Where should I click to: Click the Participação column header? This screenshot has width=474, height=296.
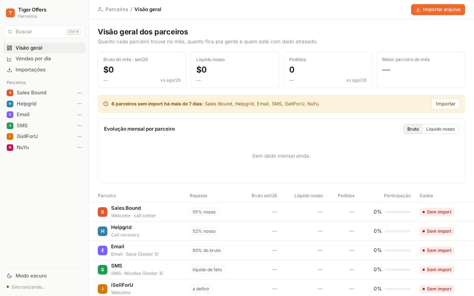(x=397, y=196)
